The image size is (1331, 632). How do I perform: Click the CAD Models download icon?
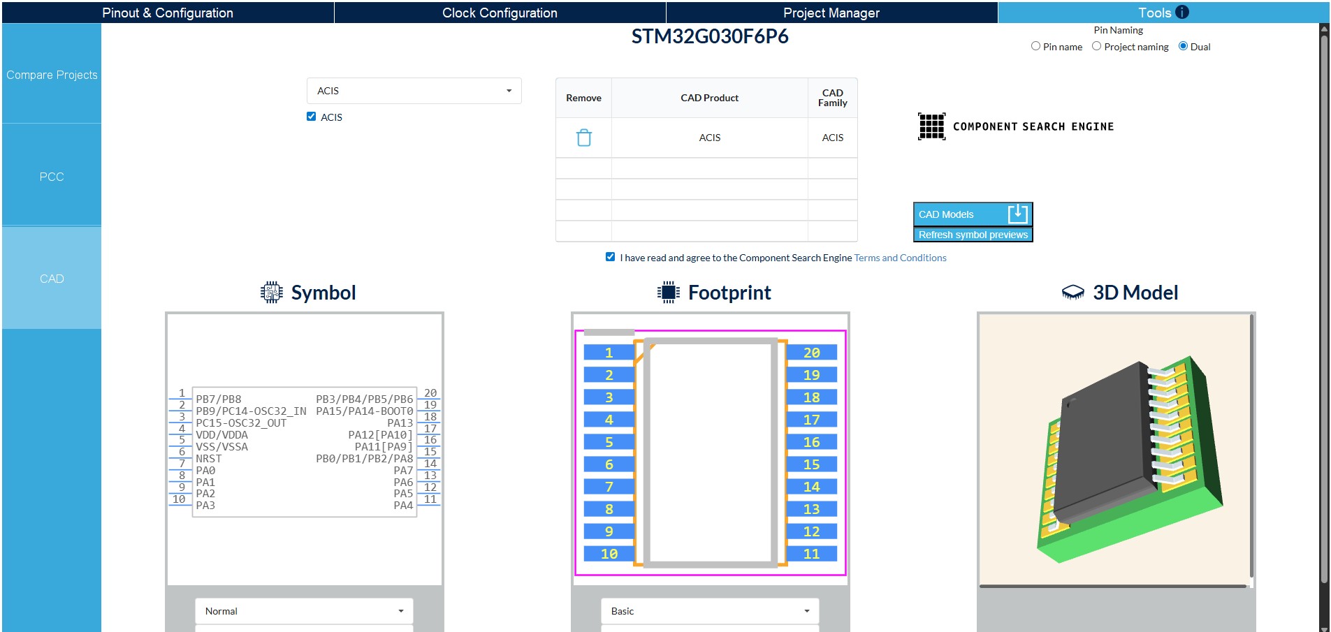click(x=1018, y=214)
